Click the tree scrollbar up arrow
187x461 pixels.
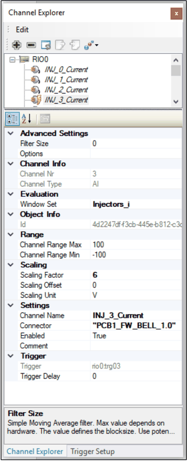pyautogui.click(x=176, y=60)
